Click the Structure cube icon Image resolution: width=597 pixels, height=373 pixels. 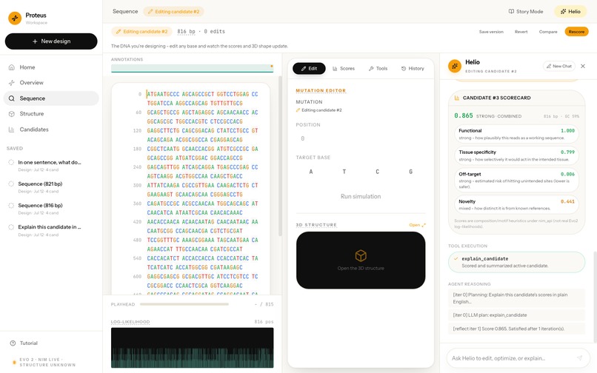(x=12, y=114)
